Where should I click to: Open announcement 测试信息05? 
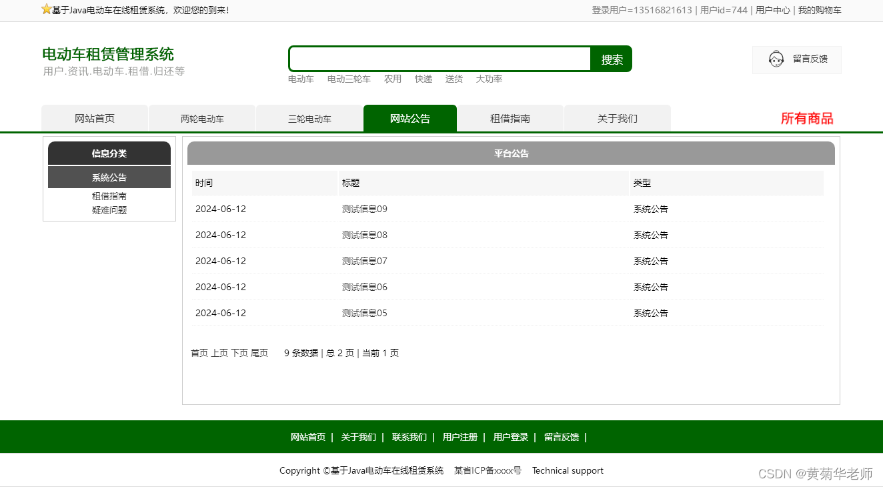click(x=365, y=313)
